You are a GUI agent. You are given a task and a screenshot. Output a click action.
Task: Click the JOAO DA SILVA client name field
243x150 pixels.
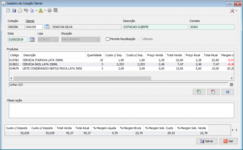tap(87, 27)
